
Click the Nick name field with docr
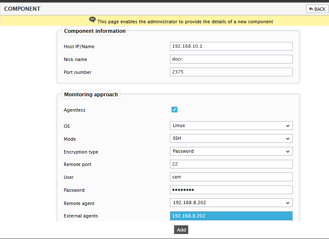(231, 59)
